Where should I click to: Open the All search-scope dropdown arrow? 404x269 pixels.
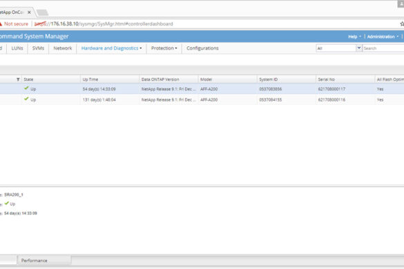359,48
